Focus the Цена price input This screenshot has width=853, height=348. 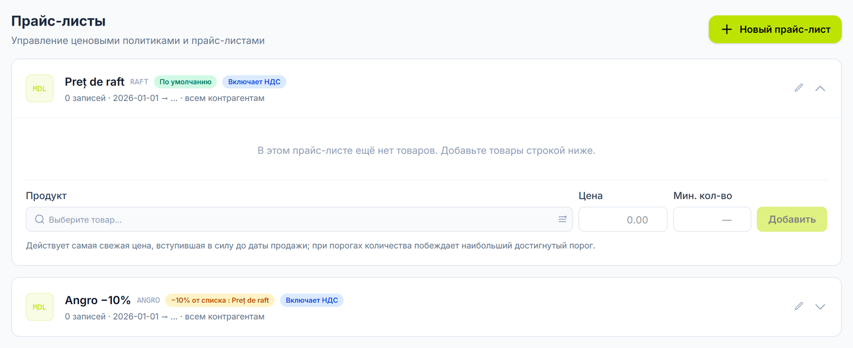pyautogui.click(x=623, y=219)
